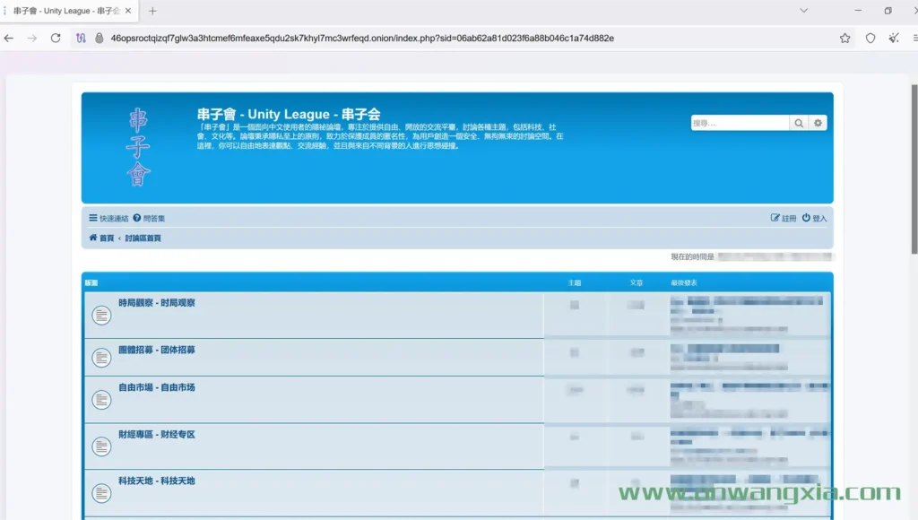Reload the page with the refresh icon

coord(56,38)
